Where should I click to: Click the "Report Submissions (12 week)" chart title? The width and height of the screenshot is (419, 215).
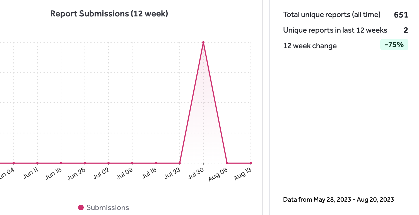109,14
